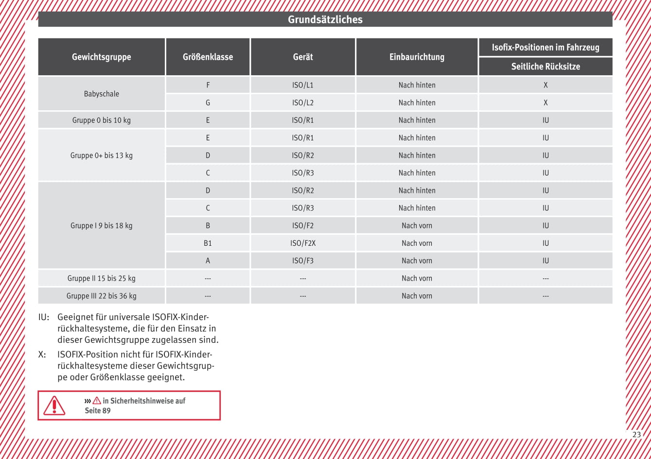This screenshot has width=651, height=459.
Task: Select the 'Größenklasse' column header
Action: (x=208, y=57)
